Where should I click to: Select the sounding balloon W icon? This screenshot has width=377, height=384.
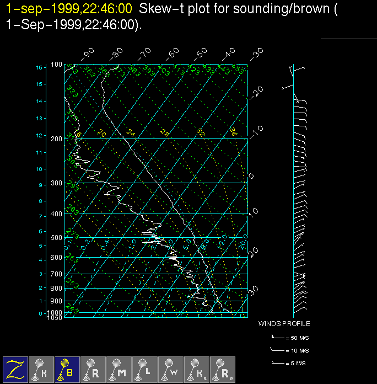pos(171,369)
